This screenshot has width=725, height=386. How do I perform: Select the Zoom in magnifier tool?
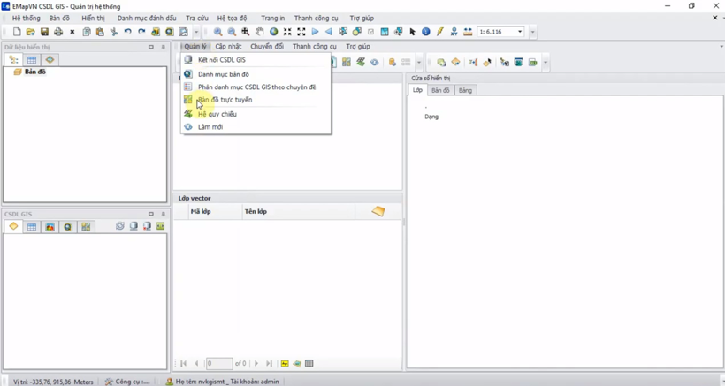217,32
